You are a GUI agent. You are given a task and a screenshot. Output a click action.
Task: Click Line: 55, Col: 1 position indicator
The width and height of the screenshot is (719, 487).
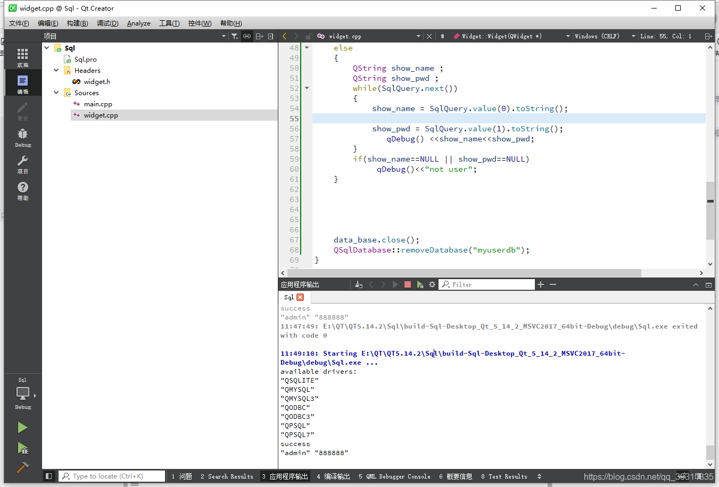point(666,36)
